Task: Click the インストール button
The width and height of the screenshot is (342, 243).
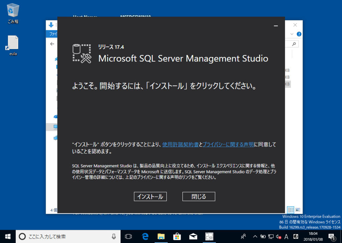Action: [150, 196]
